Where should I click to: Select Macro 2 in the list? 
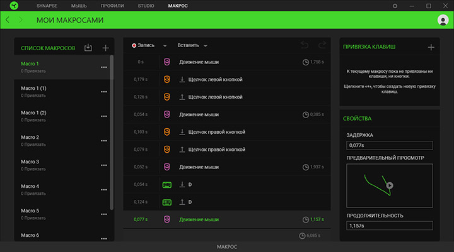pos(62,141)
